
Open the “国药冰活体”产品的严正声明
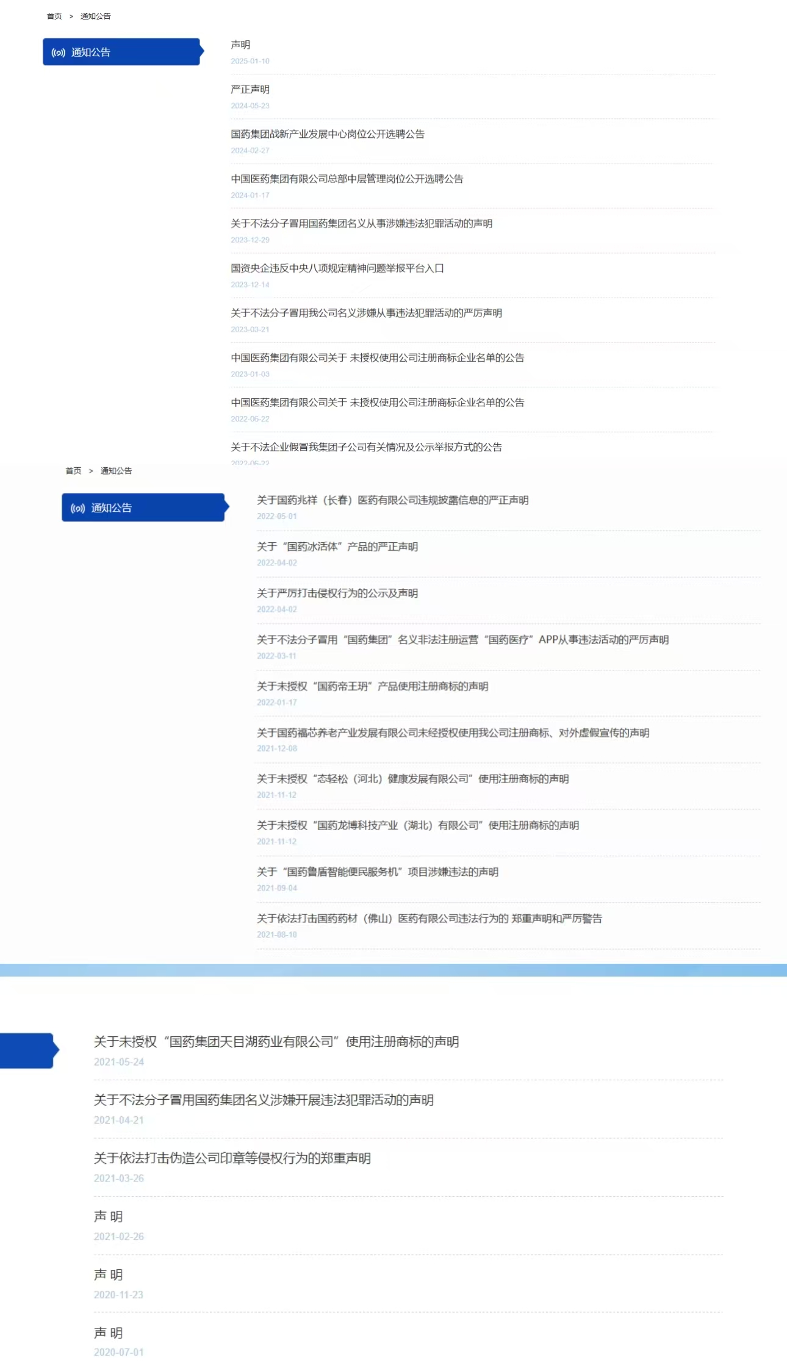pyautogui.click(x=337, y=547)
